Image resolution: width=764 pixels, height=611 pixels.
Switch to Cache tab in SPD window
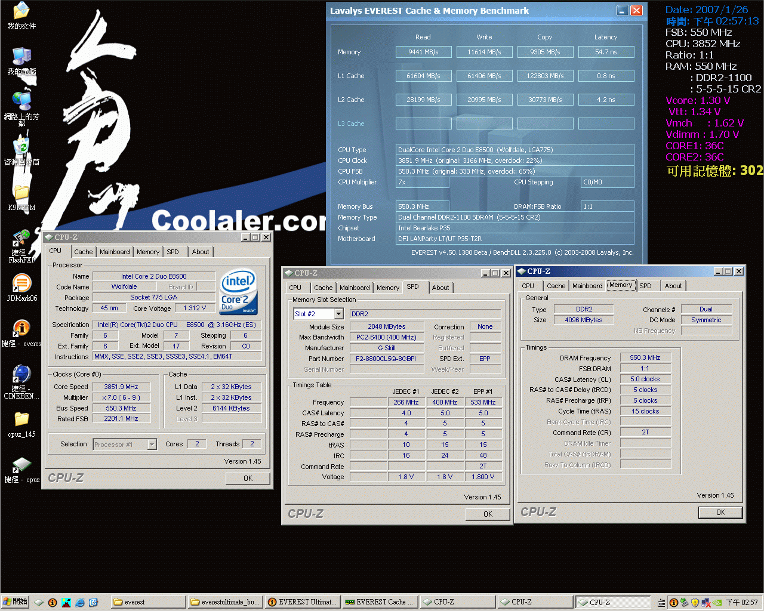pyautogui.click(x=324, y=288)
